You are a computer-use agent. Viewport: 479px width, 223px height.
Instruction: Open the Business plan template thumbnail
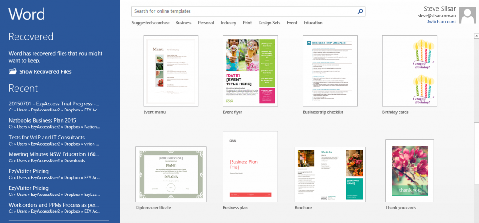[250, 167]
